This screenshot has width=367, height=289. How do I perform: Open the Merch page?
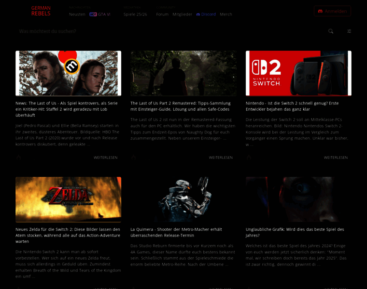coord(226,14)
